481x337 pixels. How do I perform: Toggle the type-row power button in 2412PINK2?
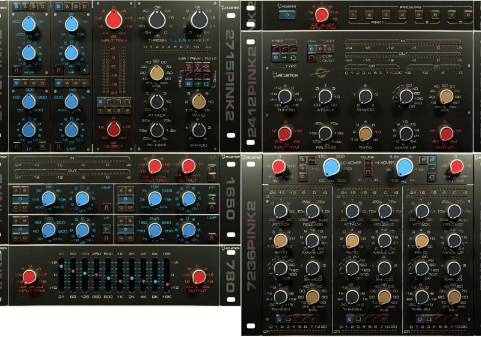276,58
